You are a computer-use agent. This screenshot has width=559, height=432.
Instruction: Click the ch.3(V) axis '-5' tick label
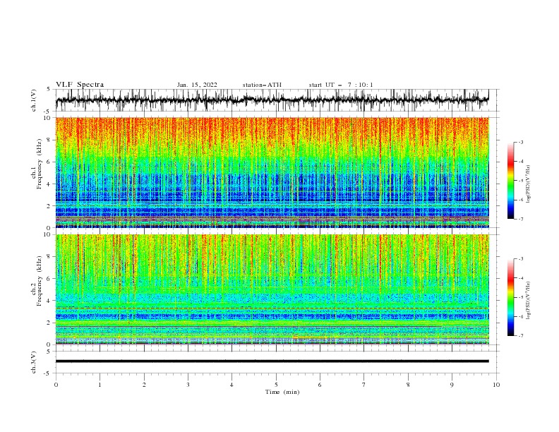click(x=47, y=373)
